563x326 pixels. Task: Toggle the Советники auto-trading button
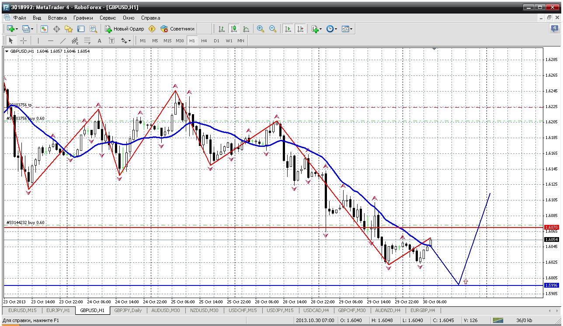pyautogui.click(x=177, y=29)
